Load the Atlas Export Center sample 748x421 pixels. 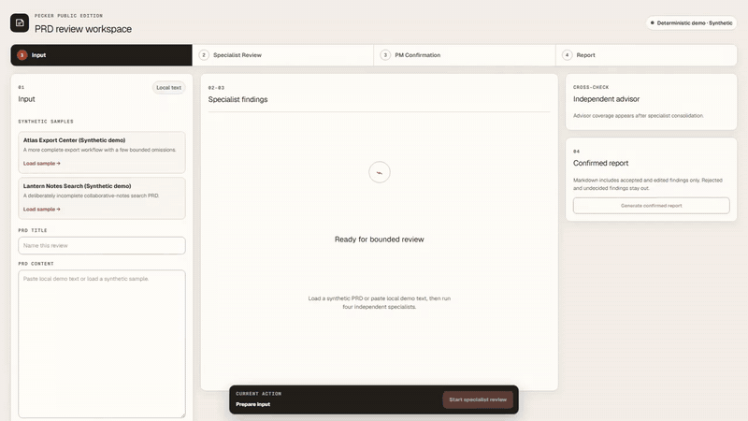(41, 163)
